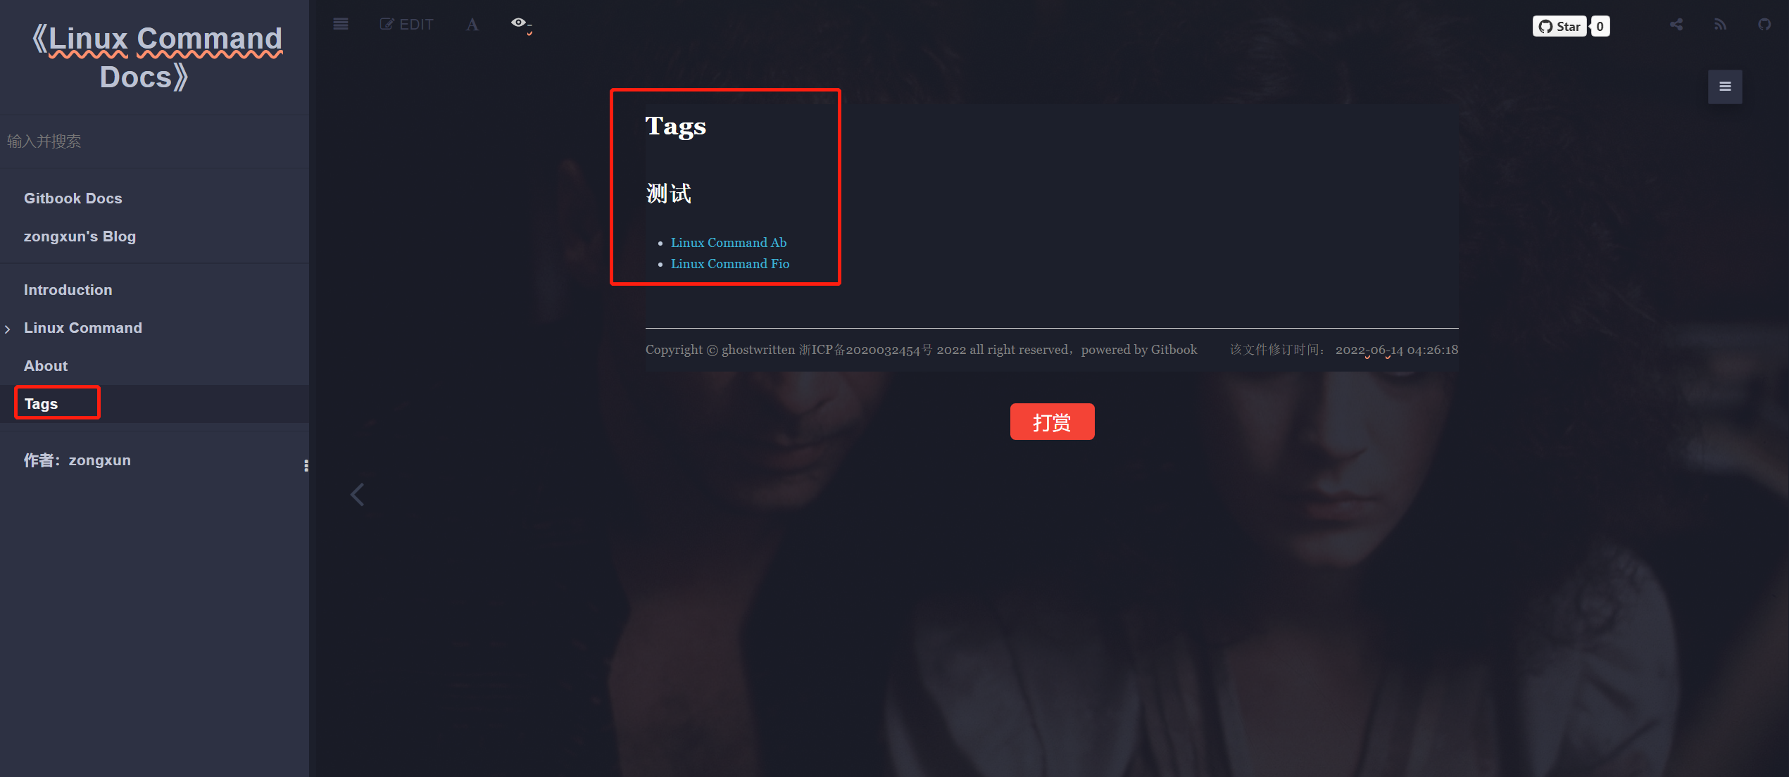
Task: Open Linux Command Fio link
Action: (x=729, y=263)
